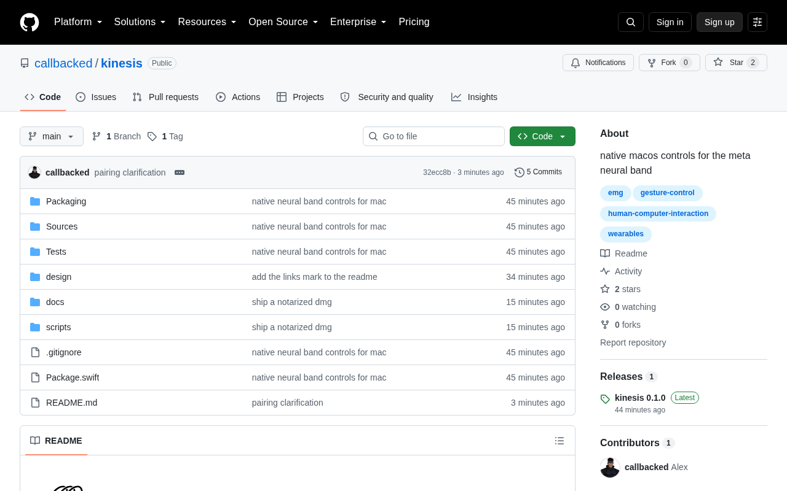Open the Sources folder
This screenshot has height=491, width=787.
click(x=61, y=226)
